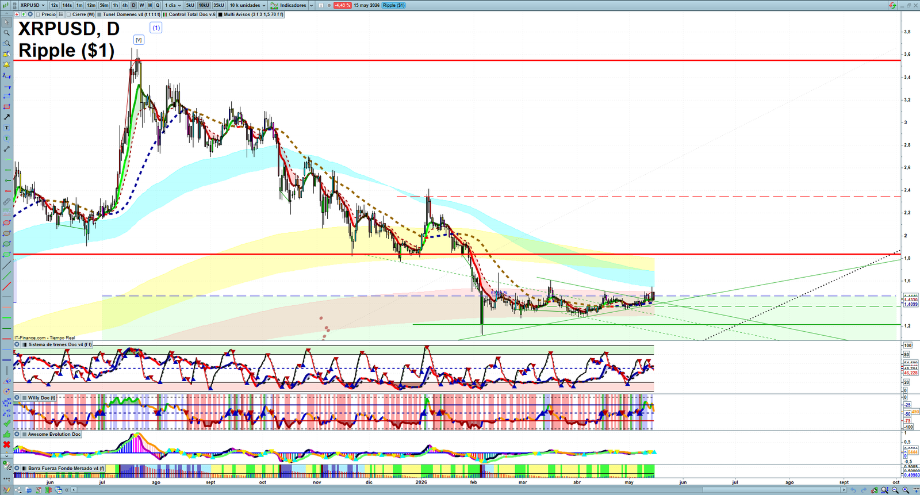Click the pencil drawing icon at bottom left
This screenshot has width=920, height=495.
[x=7, y=490]
